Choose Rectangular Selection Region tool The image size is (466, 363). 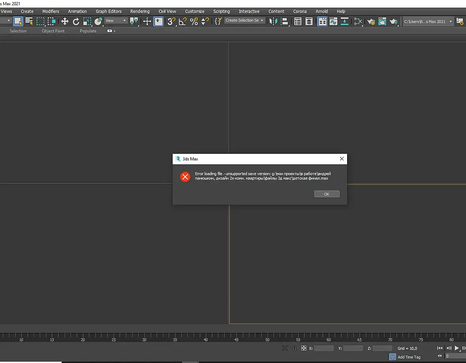40,21
